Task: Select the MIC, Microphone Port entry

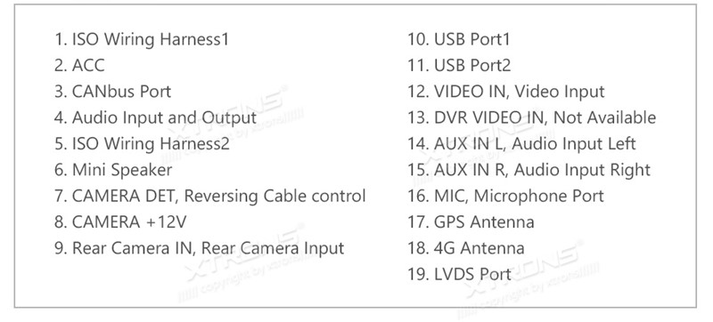Action: coord(505,196)
